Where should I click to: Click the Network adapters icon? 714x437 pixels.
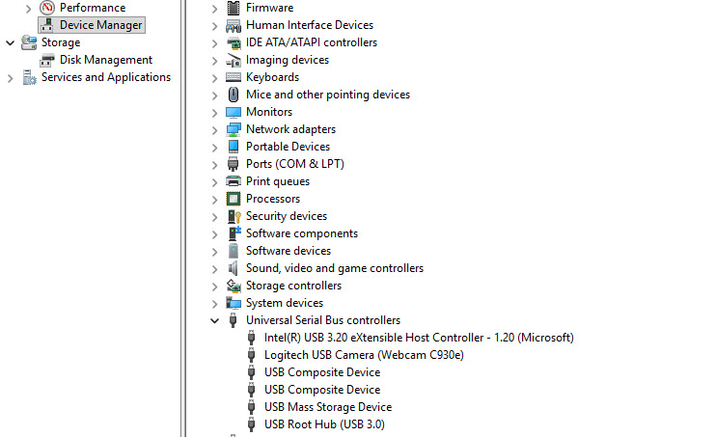click(x=233, y=129)
